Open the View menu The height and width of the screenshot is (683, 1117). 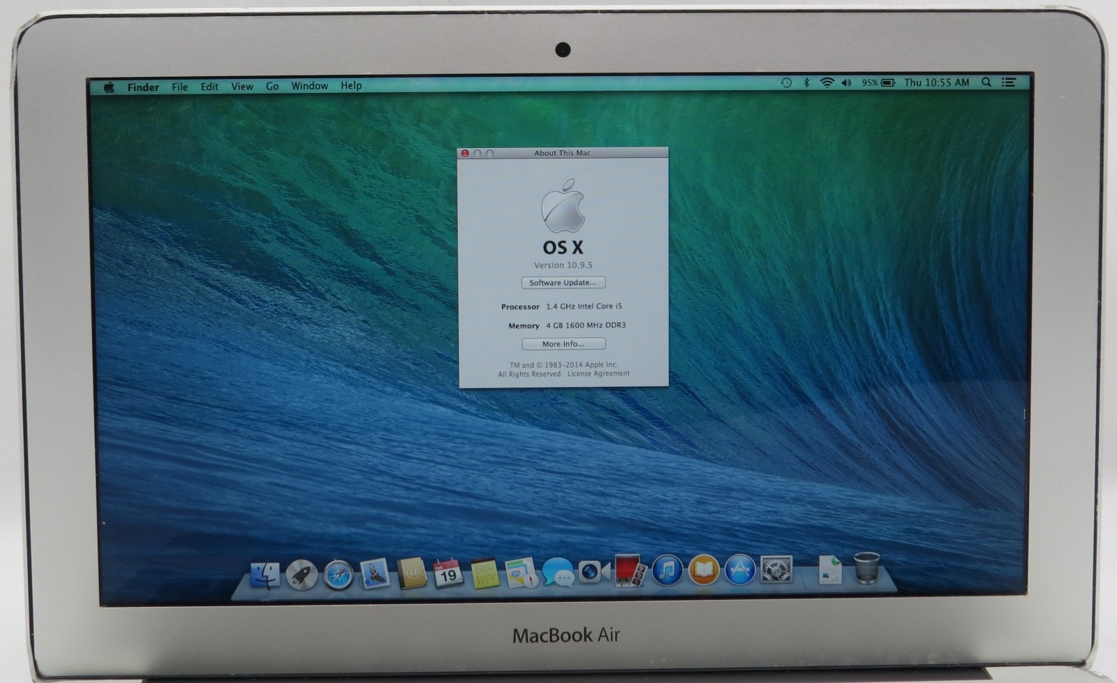[x=242, y=87]
